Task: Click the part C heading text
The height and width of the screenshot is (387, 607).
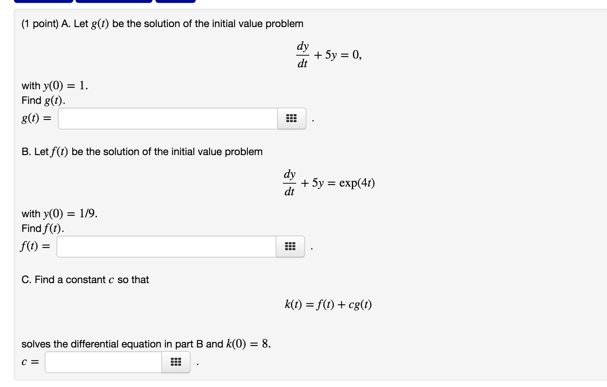Action: point(85,279)
